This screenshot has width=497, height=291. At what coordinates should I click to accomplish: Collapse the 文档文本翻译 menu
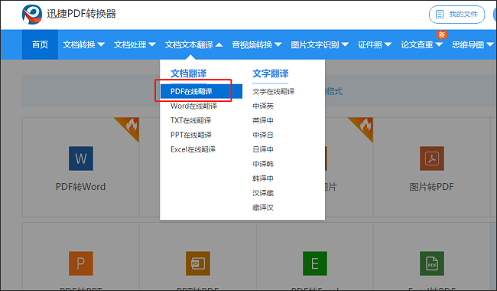pos(193,44)
